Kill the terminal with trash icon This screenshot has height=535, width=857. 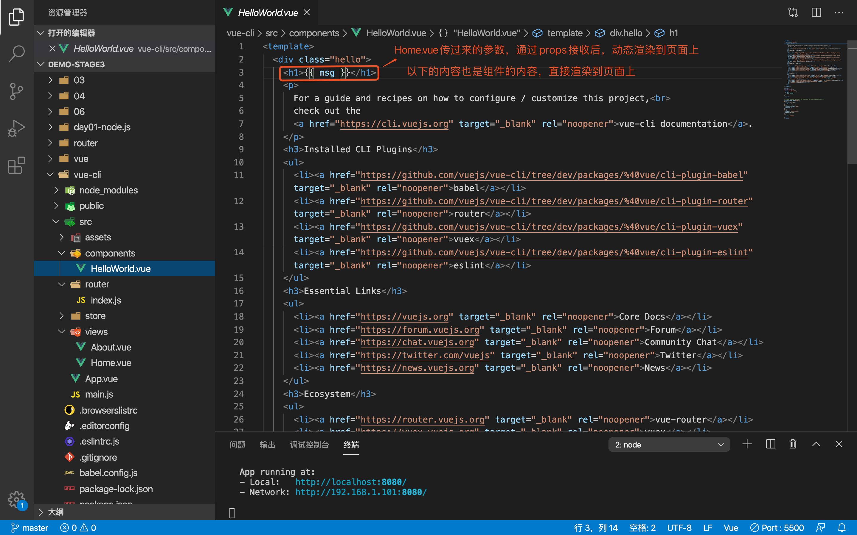pos(793,445)
